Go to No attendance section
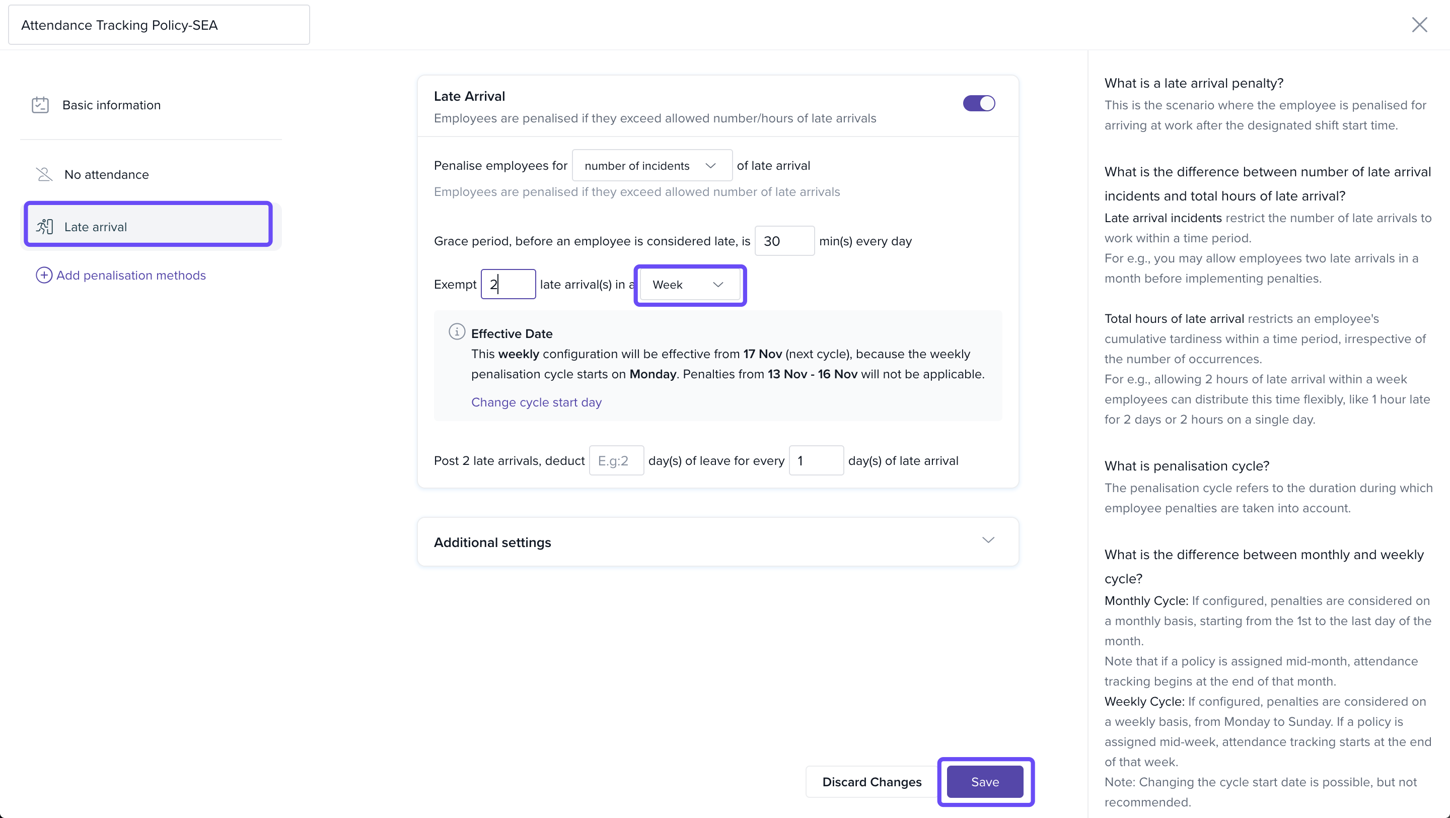Image resolution: width=1450 pixels, height=818 pixels. tap(106, 174)
